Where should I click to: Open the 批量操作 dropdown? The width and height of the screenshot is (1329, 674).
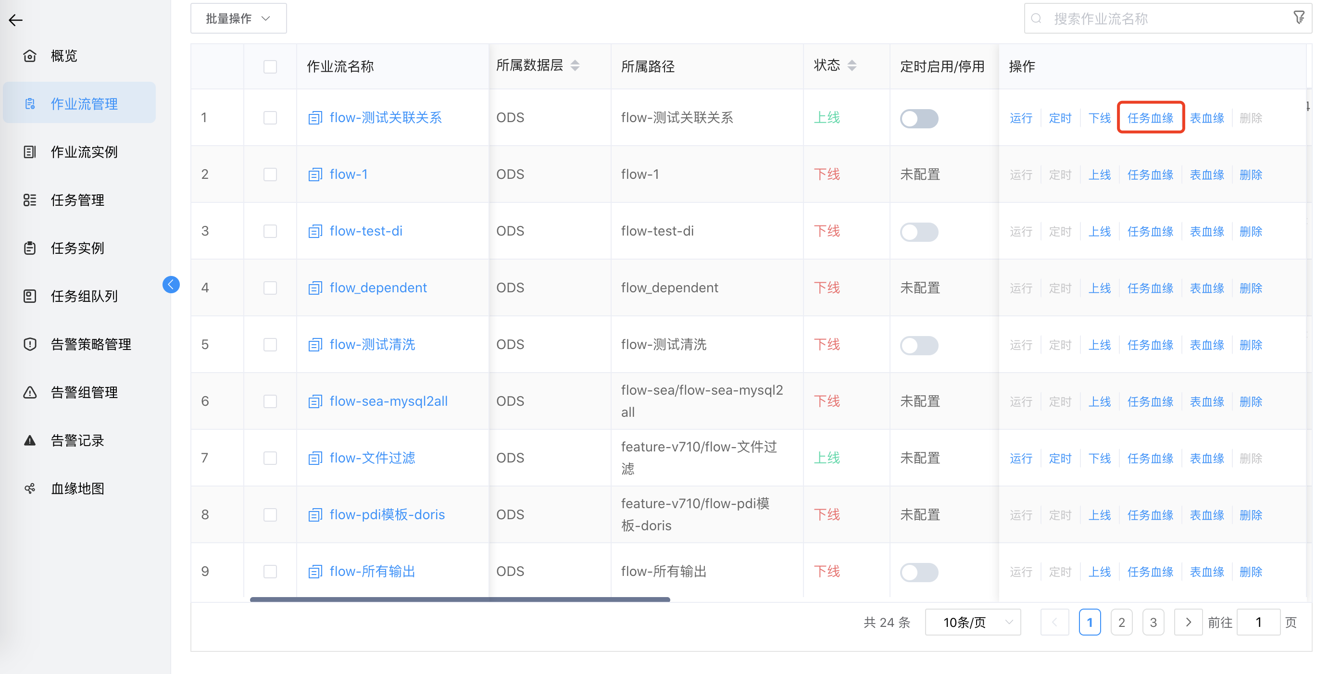(238, 18)
